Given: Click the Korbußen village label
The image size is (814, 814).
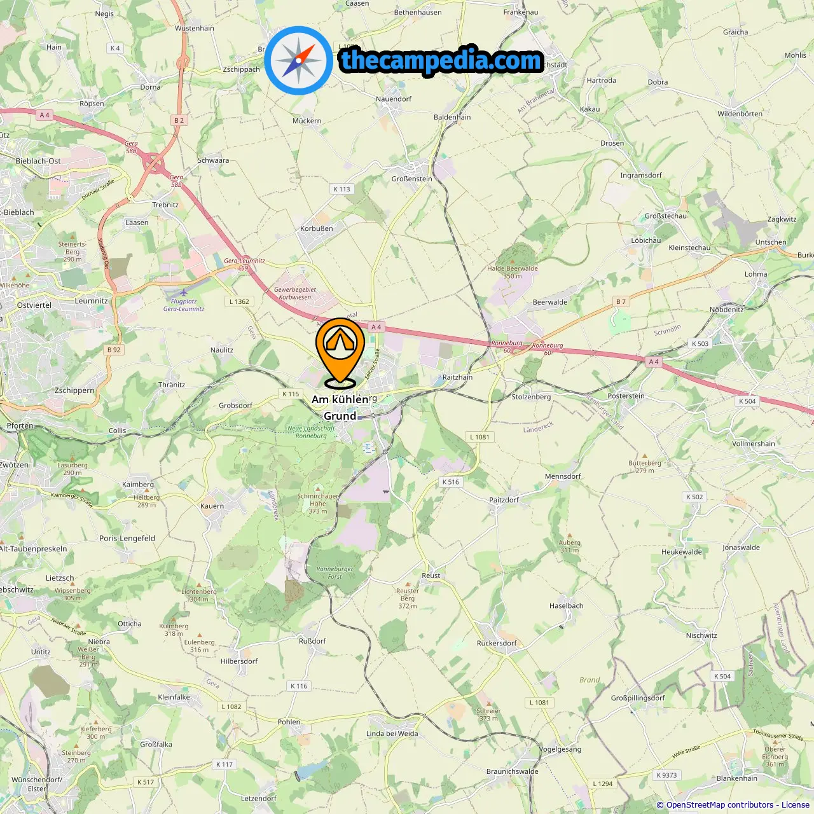Looking at the screenshot, I should coord(317,228).
